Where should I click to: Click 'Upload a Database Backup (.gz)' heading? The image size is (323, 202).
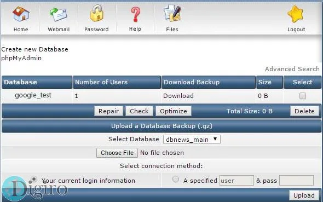(161, 126)
